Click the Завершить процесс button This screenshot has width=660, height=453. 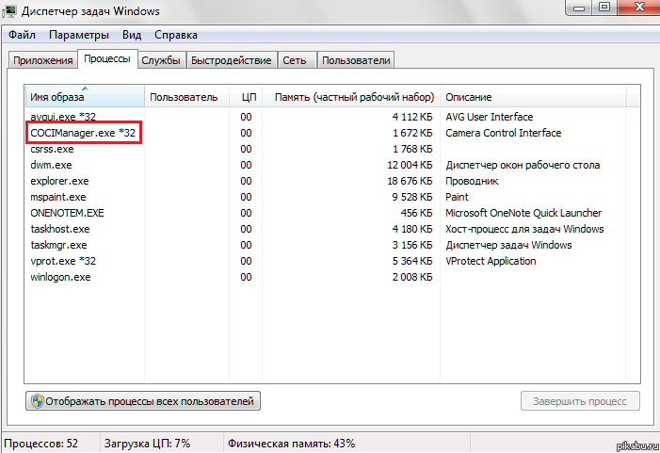580,401
